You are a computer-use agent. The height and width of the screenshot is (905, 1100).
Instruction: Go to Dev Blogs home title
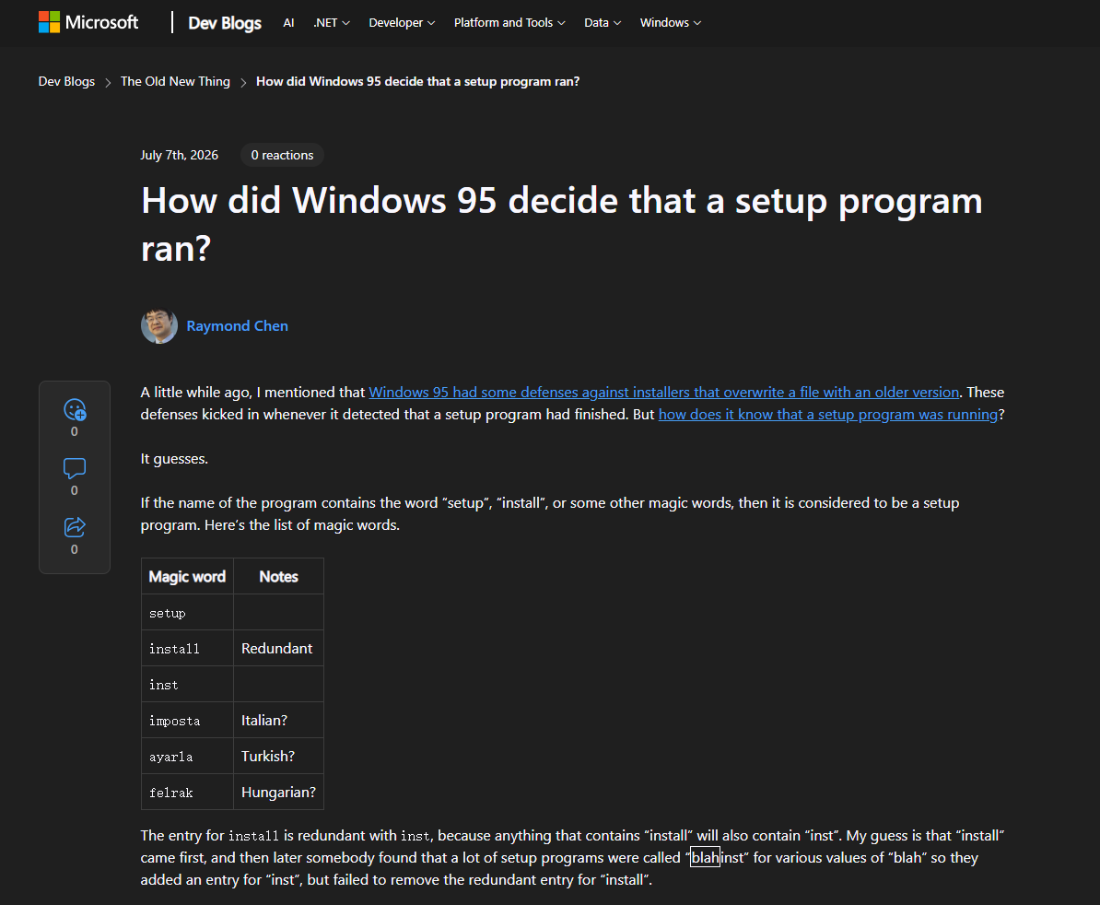[x=225, y=23]
